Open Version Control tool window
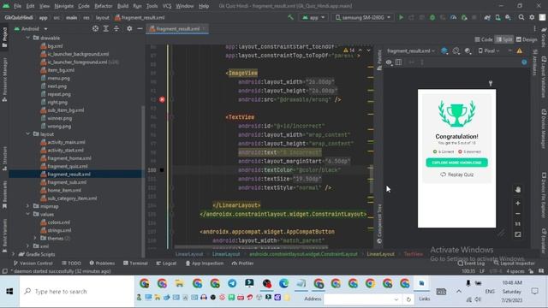 coord(33,264)
